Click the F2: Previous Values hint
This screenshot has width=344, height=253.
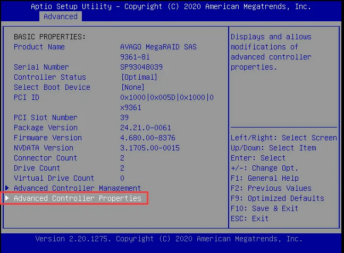[x=271, y=188]
